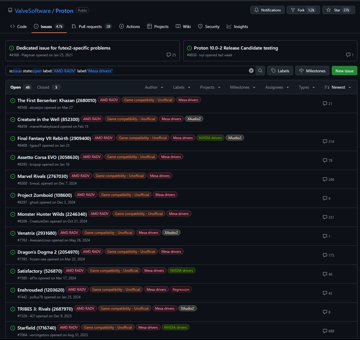This screenshot has height=340, width=360.
Task: Open comments on Starfield issue
Action: coord(329,331)
